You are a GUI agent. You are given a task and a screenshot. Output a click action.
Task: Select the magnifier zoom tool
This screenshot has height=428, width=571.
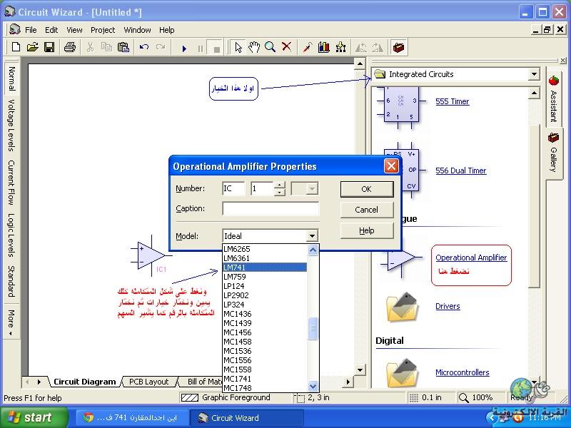click(271, 47)
